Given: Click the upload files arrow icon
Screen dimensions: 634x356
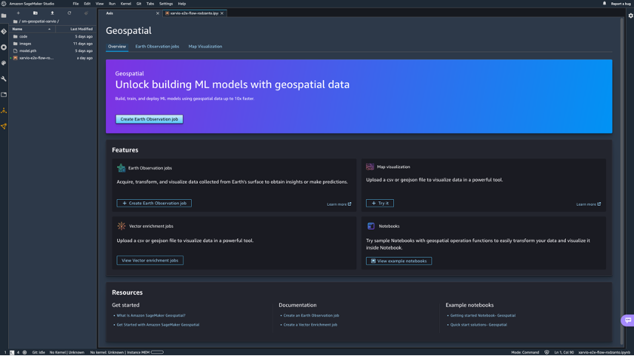Looking at the screenshot, I should coord(52,13).
